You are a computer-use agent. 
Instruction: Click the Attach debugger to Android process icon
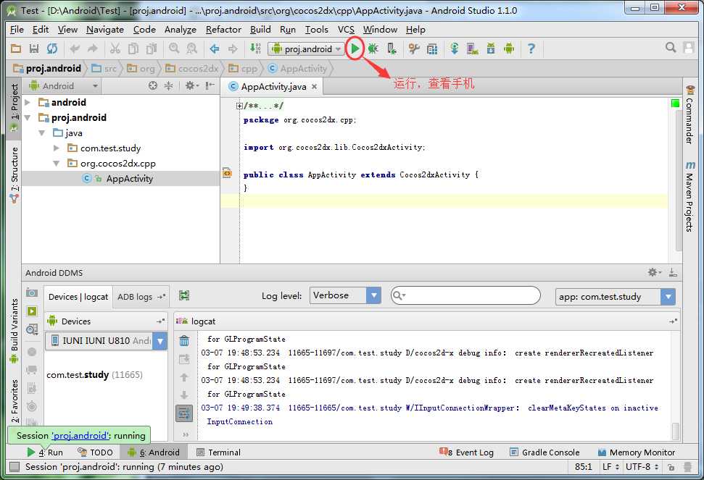point(392,49)
